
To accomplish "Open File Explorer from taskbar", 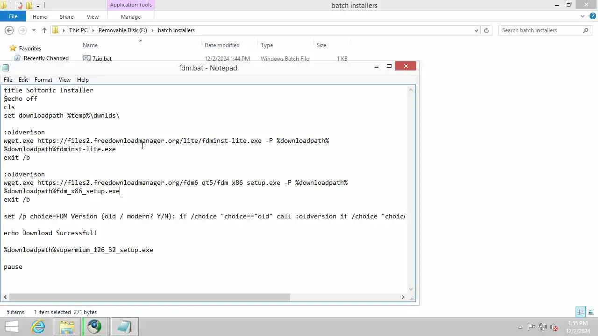I will click(x=67, y=327).
